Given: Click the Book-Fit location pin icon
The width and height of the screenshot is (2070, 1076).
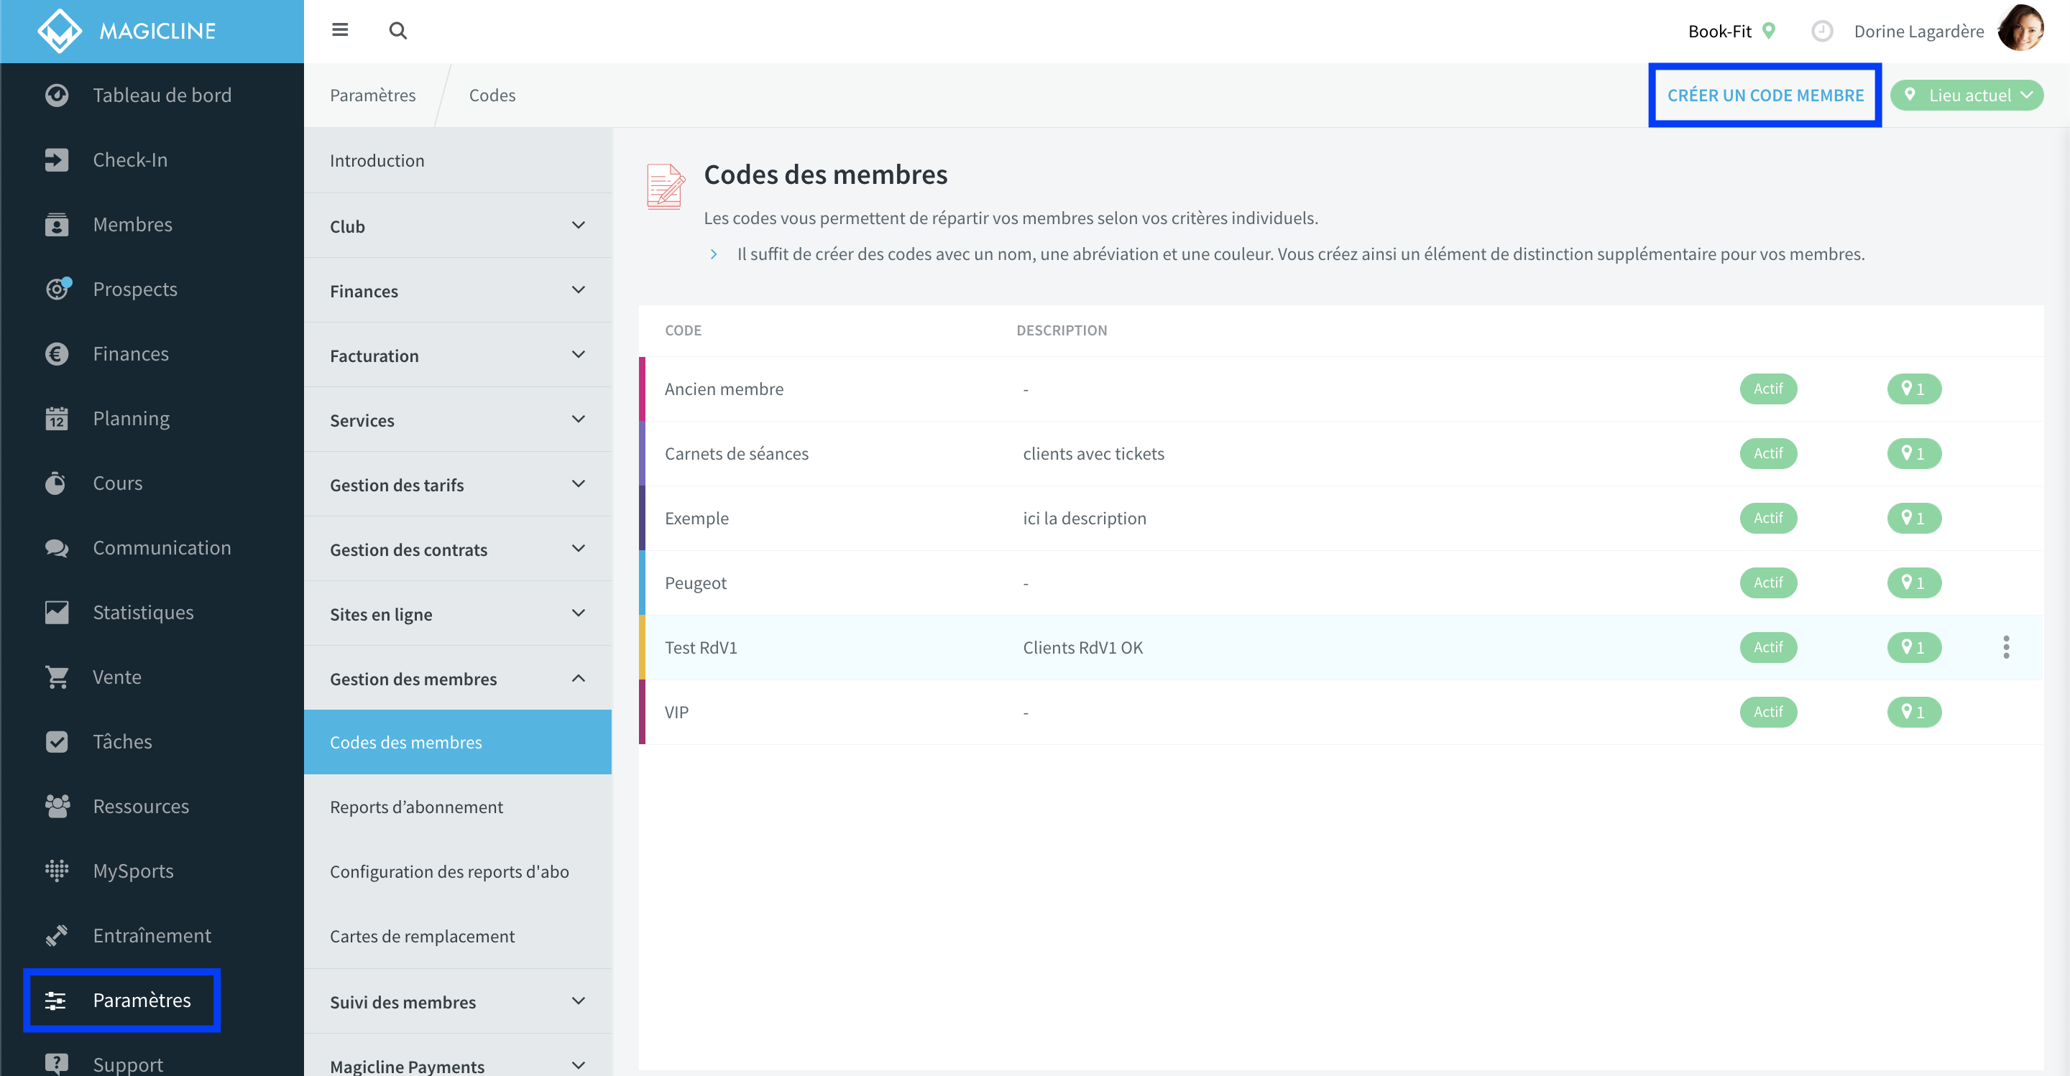Looking at the screenshot, I should pyautogui.click(x=1768, y=30).
